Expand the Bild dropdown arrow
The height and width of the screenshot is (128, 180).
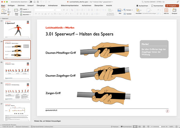[x=122, y=10]
